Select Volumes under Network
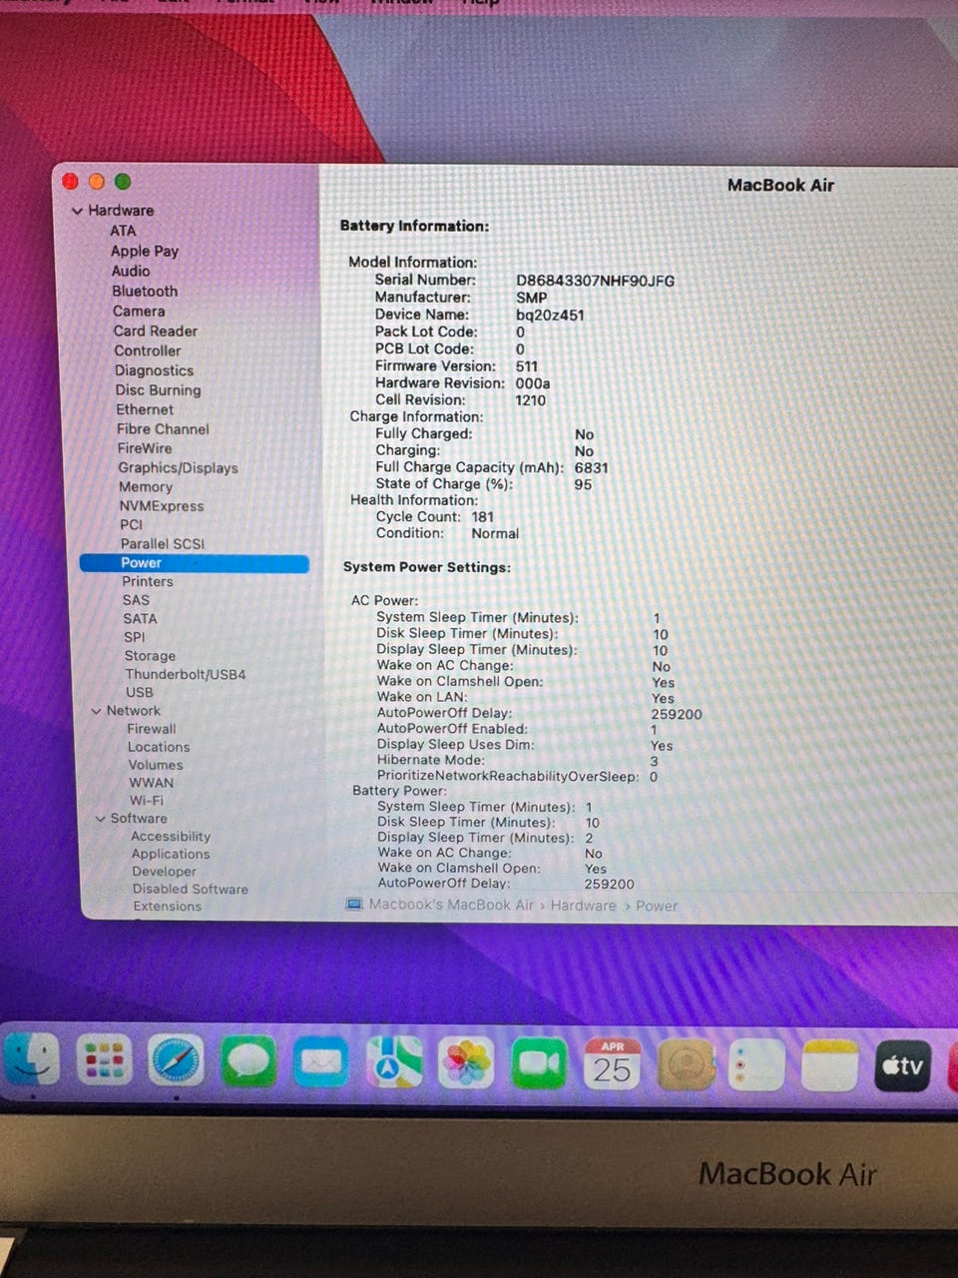Viewport: 958px width, 1278px height. click(156, 765)
